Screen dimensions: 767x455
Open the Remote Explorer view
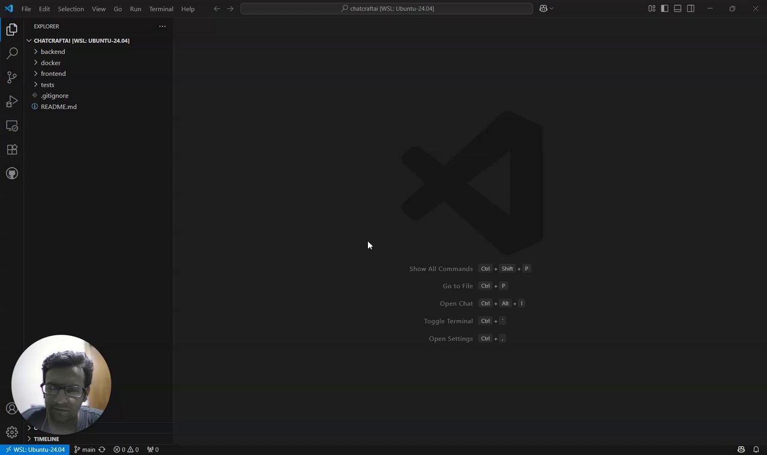pyautogui.click(x=12, y=126)
